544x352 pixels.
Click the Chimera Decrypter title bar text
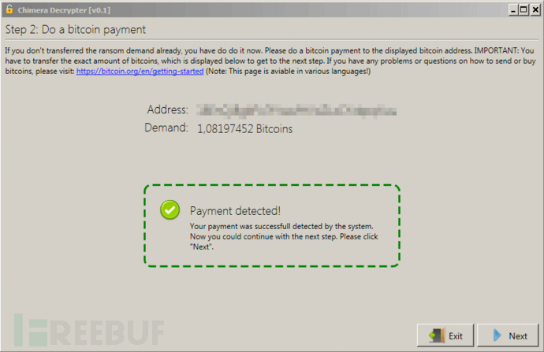pos(64,10)
